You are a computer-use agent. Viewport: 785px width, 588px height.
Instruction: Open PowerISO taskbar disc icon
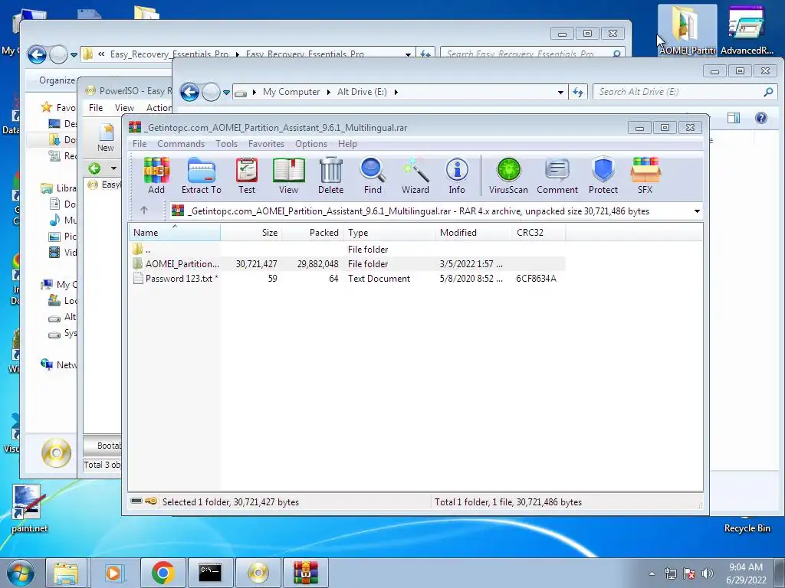258,573
